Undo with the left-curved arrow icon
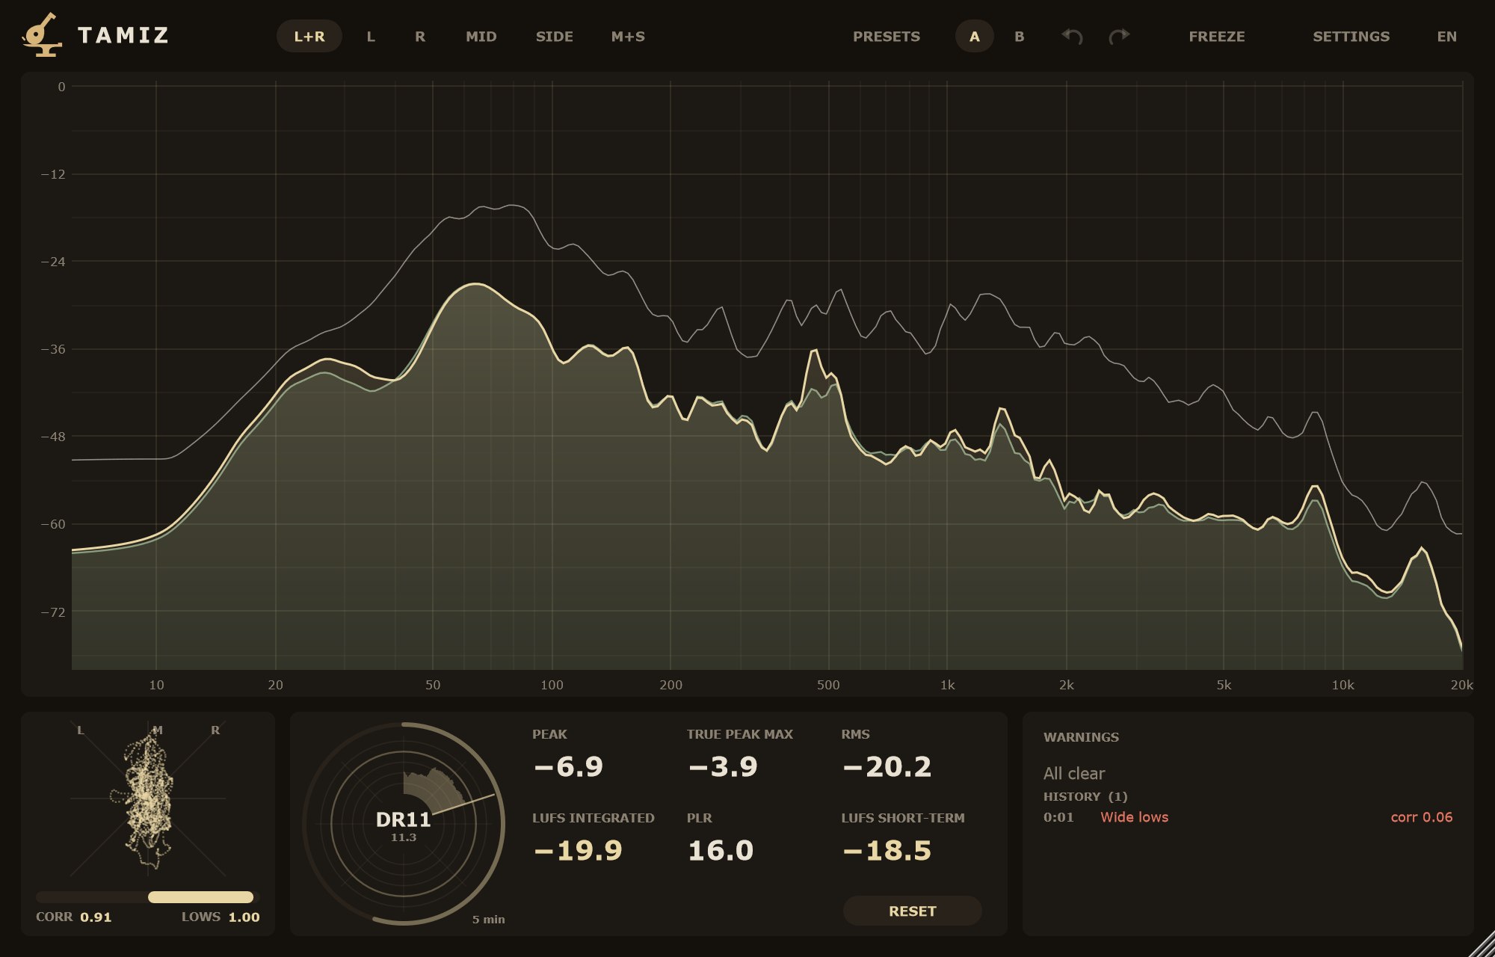 [x=1072, y=36]
